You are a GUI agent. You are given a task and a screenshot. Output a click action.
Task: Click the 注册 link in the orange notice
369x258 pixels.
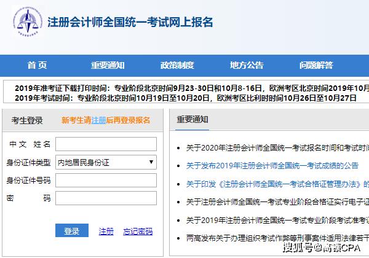98,120
